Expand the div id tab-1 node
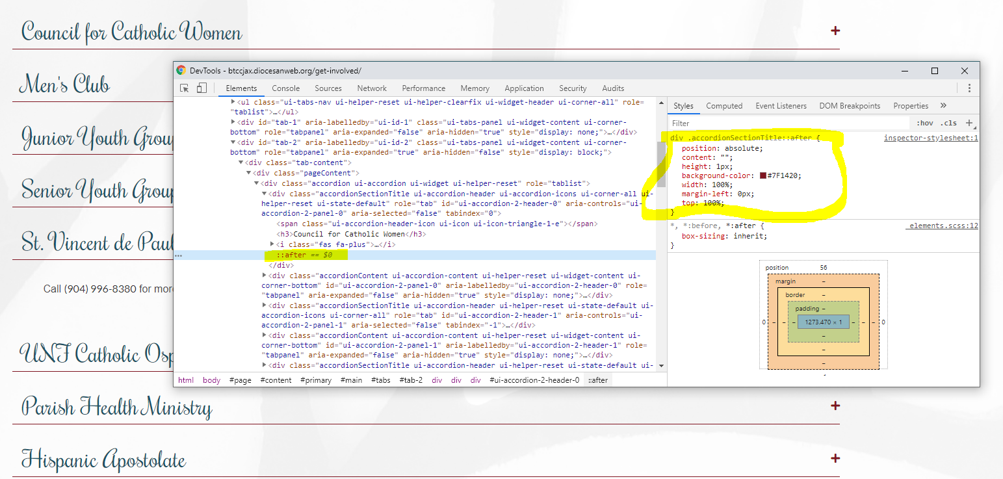Image resolution: width=1003 pixels, height=479 pixels. click(234, 122)
